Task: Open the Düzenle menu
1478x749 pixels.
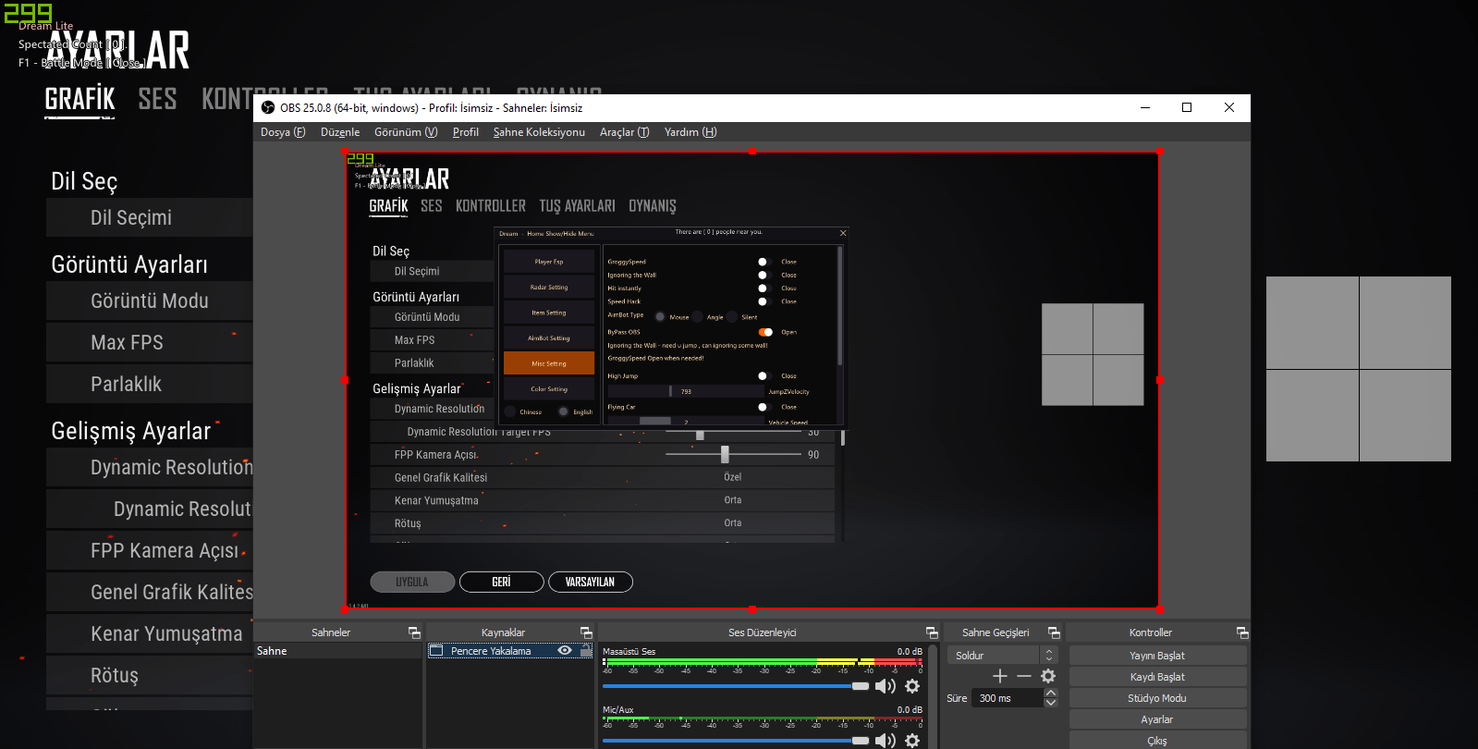Action: tap(340, 132)
